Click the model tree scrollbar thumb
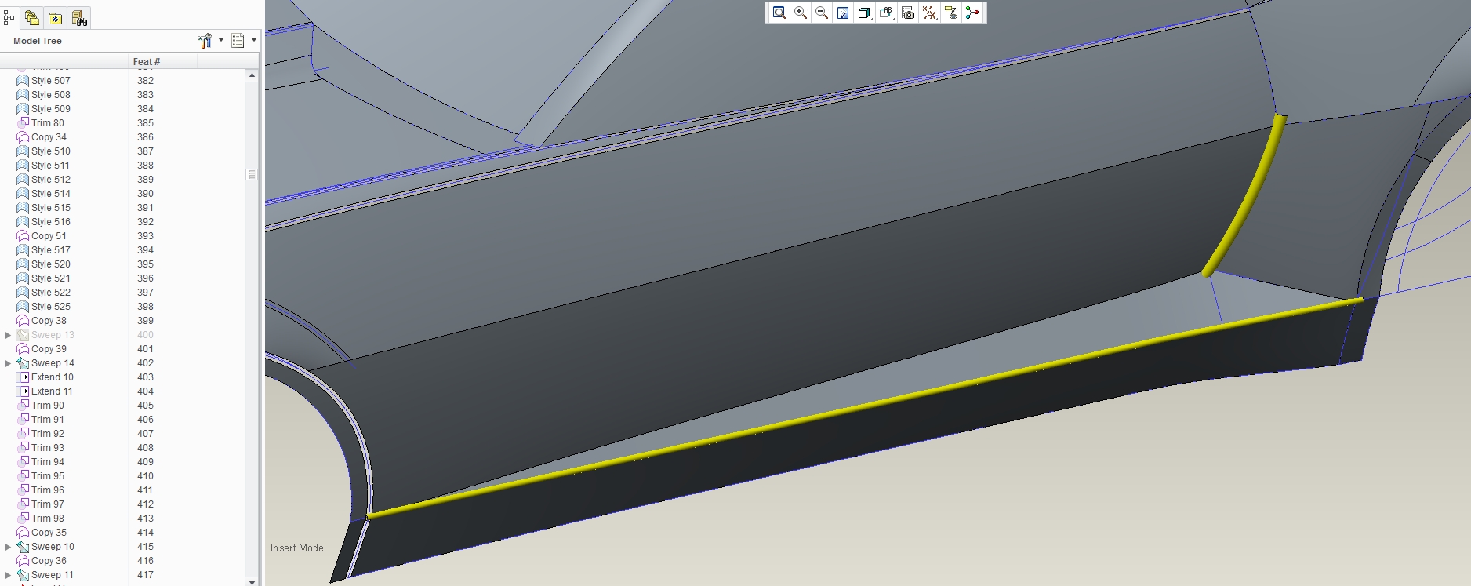This screenshot has width=1471, height=586. coord(252,174)
